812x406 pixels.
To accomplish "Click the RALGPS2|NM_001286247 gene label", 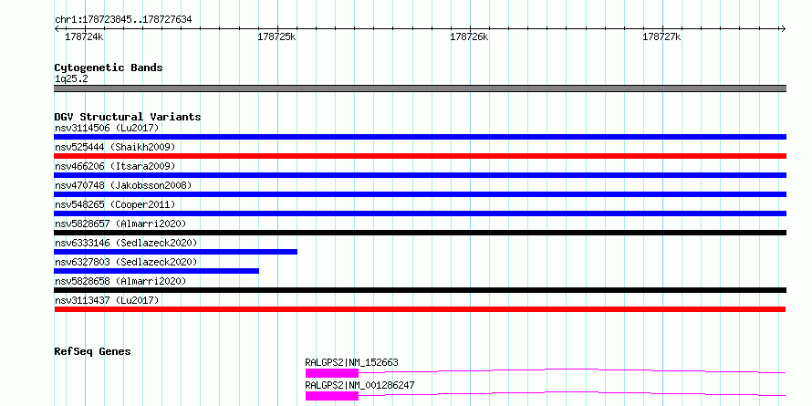I will 359,385.
